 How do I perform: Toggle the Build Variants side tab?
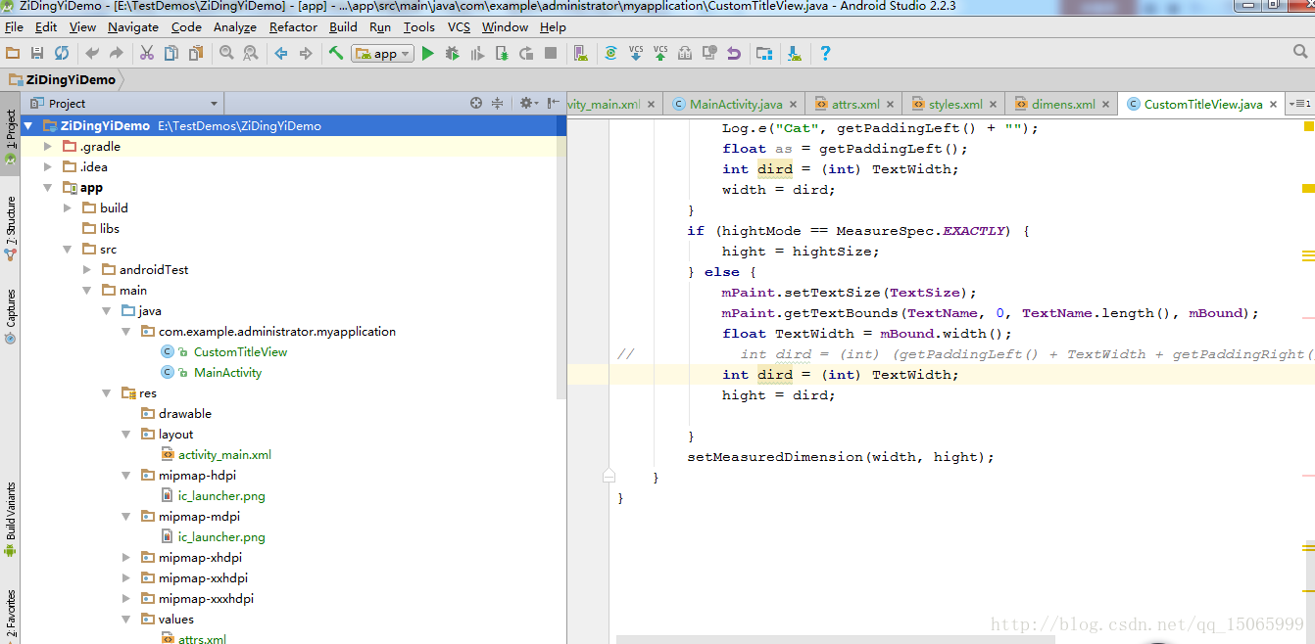pos(11,519)
